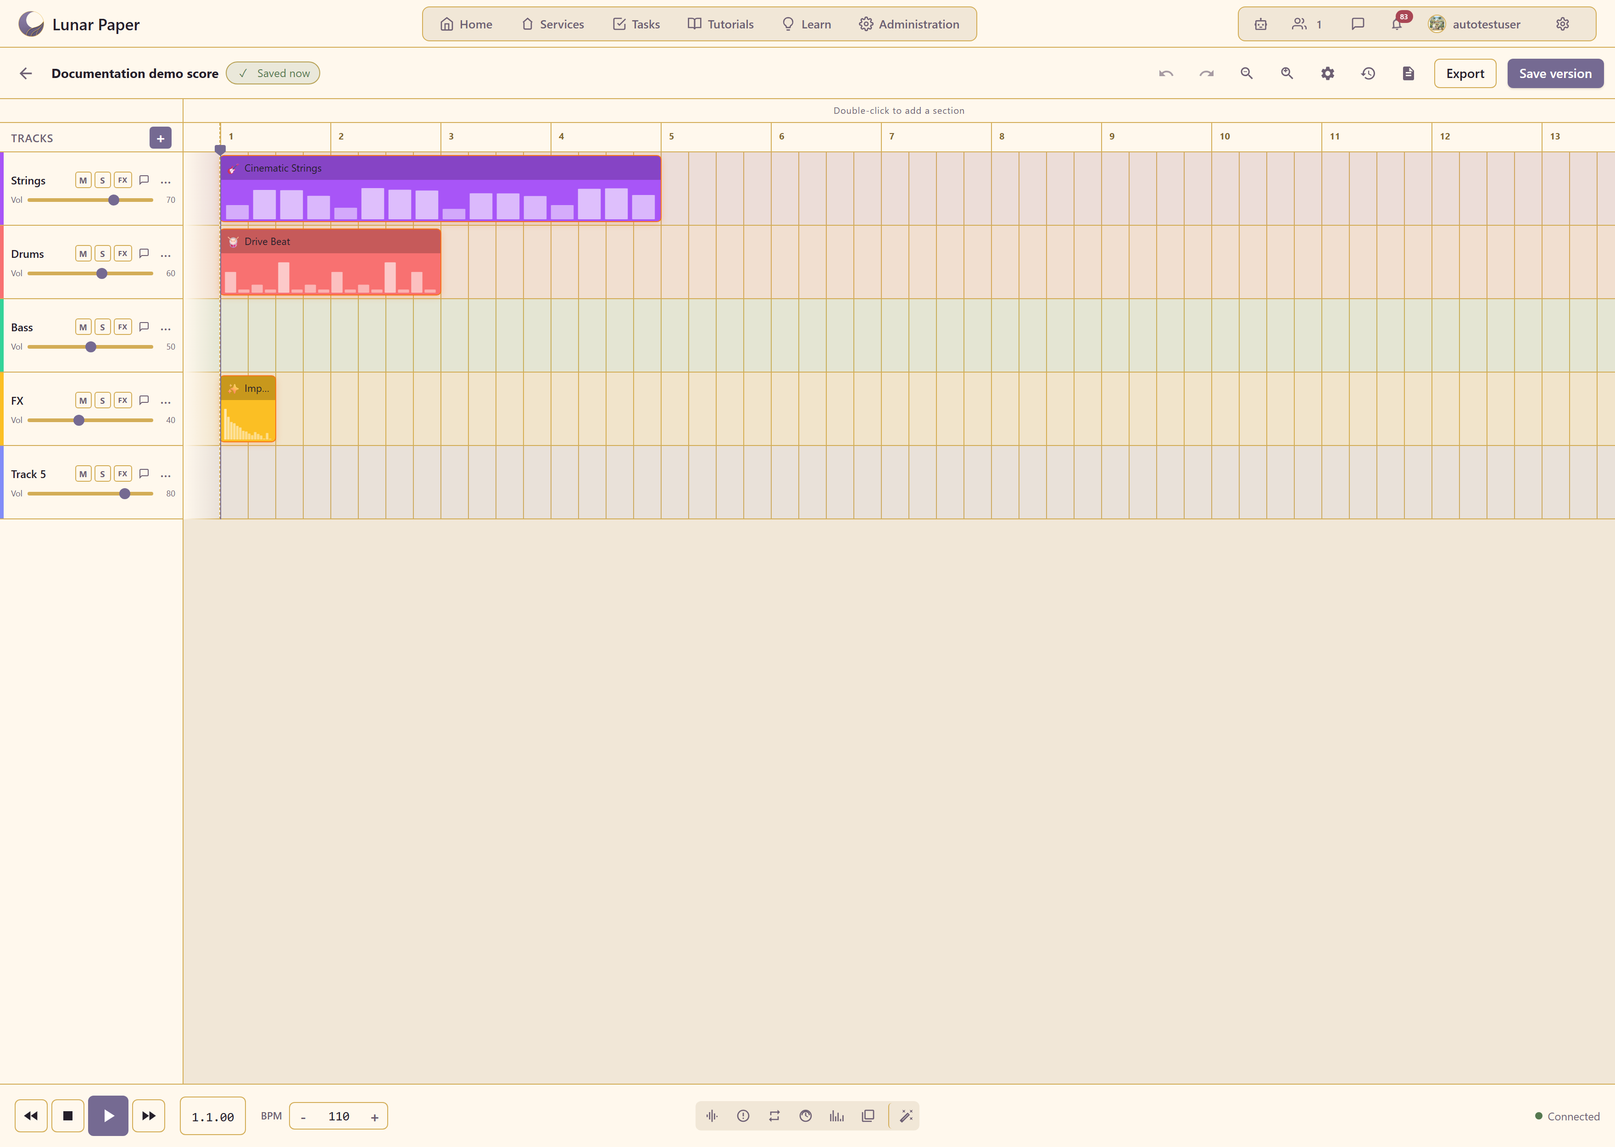Click the stacked layers icon
Image resolution: width=1615 pixels, height=1147 pixels.
(868, 1116)
